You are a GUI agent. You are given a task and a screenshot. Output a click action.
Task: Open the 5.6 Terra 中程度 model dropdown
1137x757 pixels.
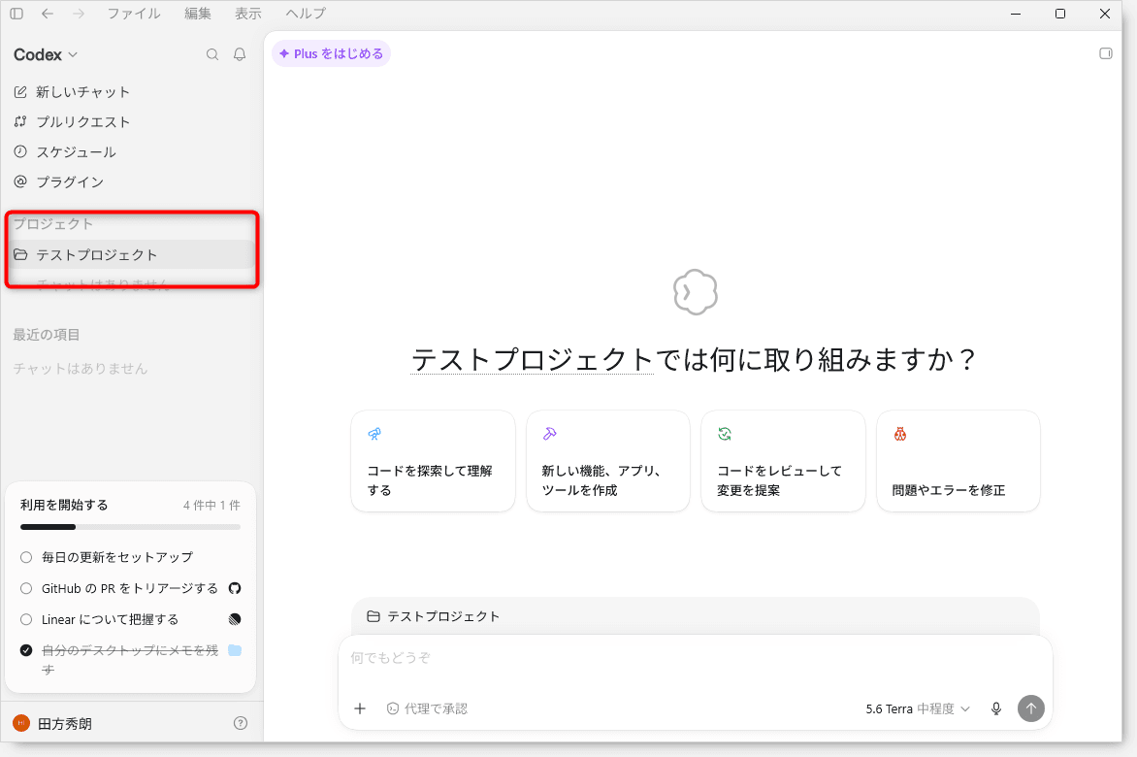click(918, 708)
